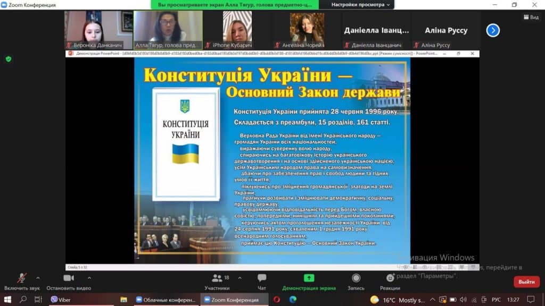The image size is (545, 306).
Task: Expand video options arrow beside camera
Action: [x=89, y=278]
